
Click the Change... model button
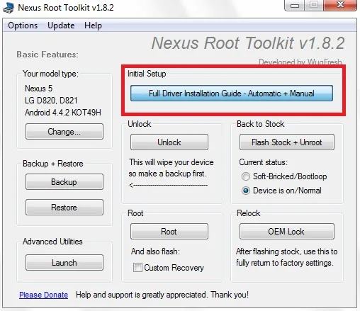click(x=64, y=132)
